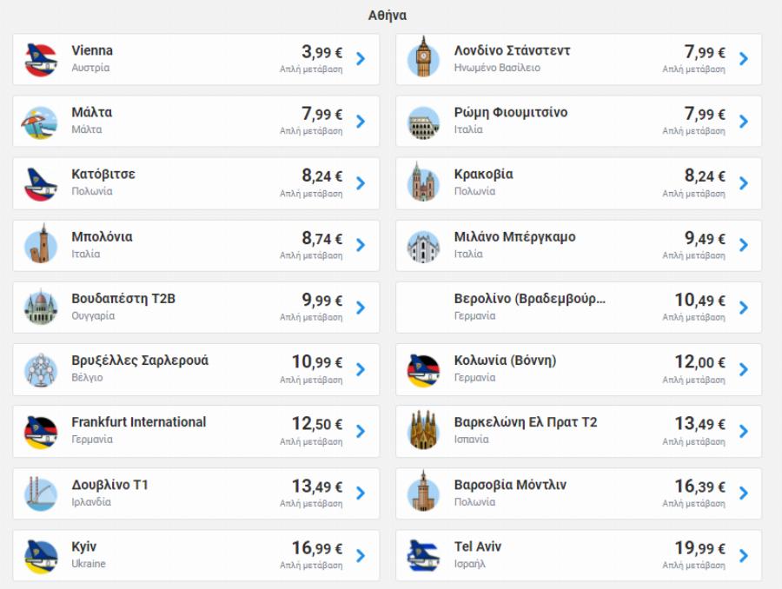The width and height of the screenshot is (782, 589).
Task: Open the Κρακοβία offer chevron
Action: (743, 183)
